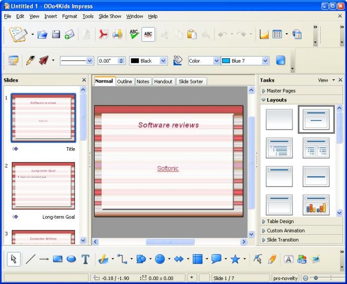This screenshot has height=284, width=347.
Task: Click the Hyperlink globe icon
Action: [297, 35]
